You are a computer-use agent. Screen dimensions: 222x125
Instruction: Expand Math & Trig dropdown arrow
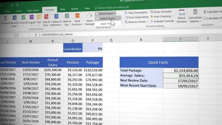69,25
